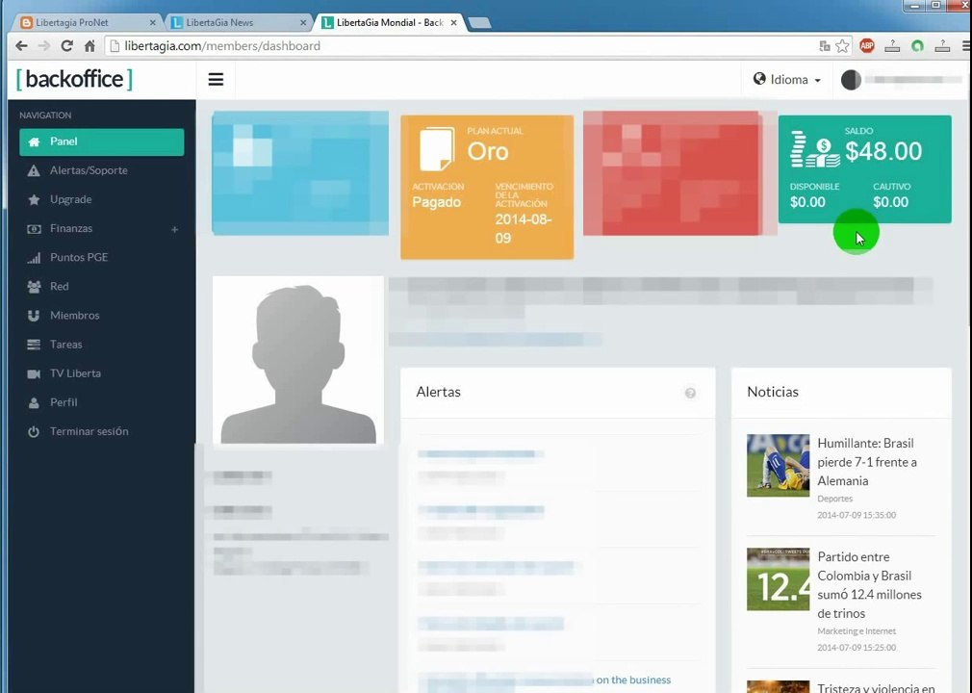Switch to LibertaGia News browser tab

tap(238, 22)
